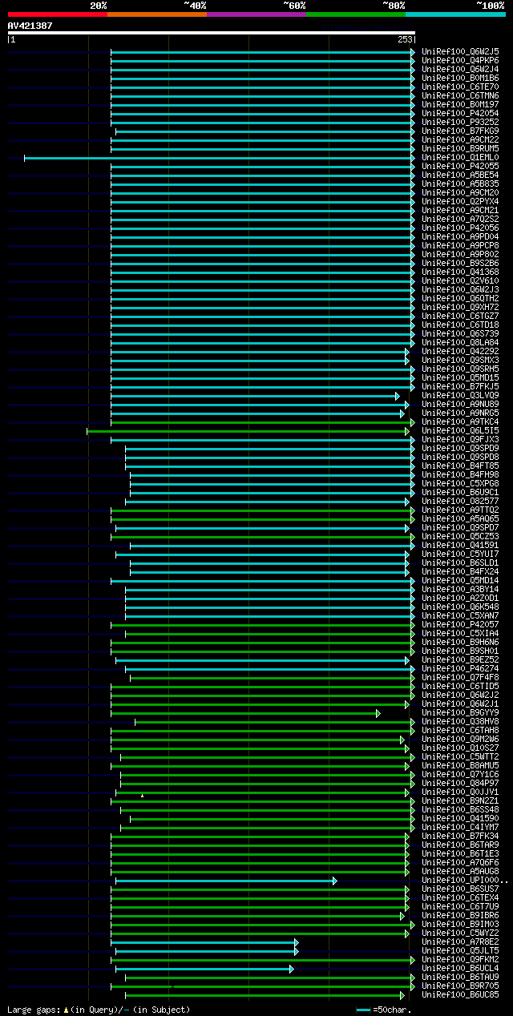This screenshot has width=513, height=1016.
Task: Select label UniRef100_P46274
Action: click(x=460, y=668)
